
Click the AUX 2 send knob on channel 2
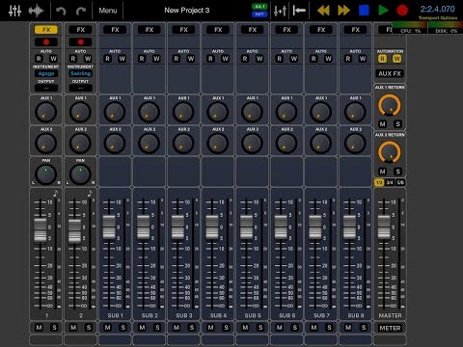pyautogui.click(x=80, y=144)
